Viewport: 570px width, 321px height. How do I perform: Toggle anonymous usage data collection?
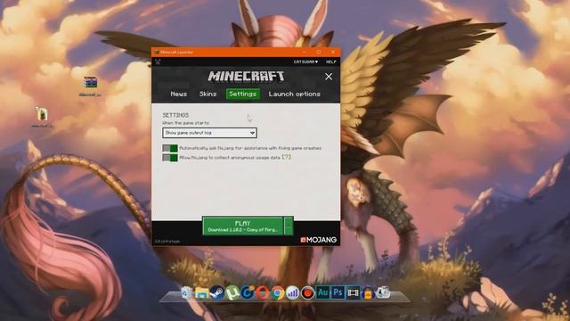170,158
